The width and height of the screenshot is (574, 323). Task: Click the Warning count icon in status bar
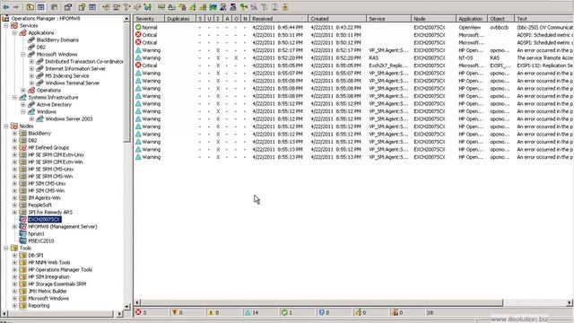[x=248, y=312]
